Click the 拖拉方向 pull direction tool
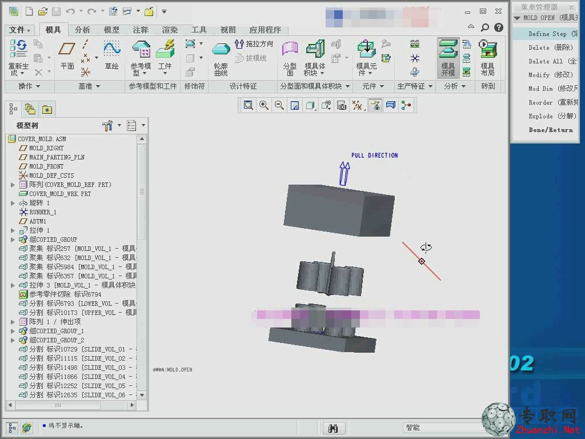The width and height of the screenshot is (585, 439). coord(254,44)
